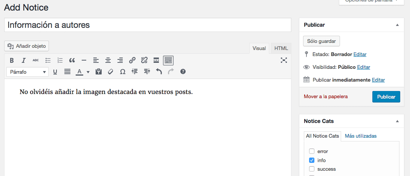Edit the Visibilidad setting

[363, 67]
